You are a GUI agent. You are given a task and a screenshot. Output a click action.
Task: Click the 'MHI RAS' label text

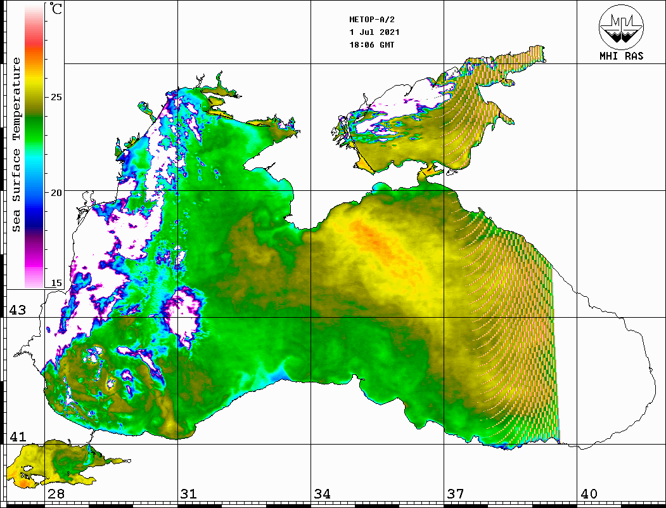(x=622, y=56)
